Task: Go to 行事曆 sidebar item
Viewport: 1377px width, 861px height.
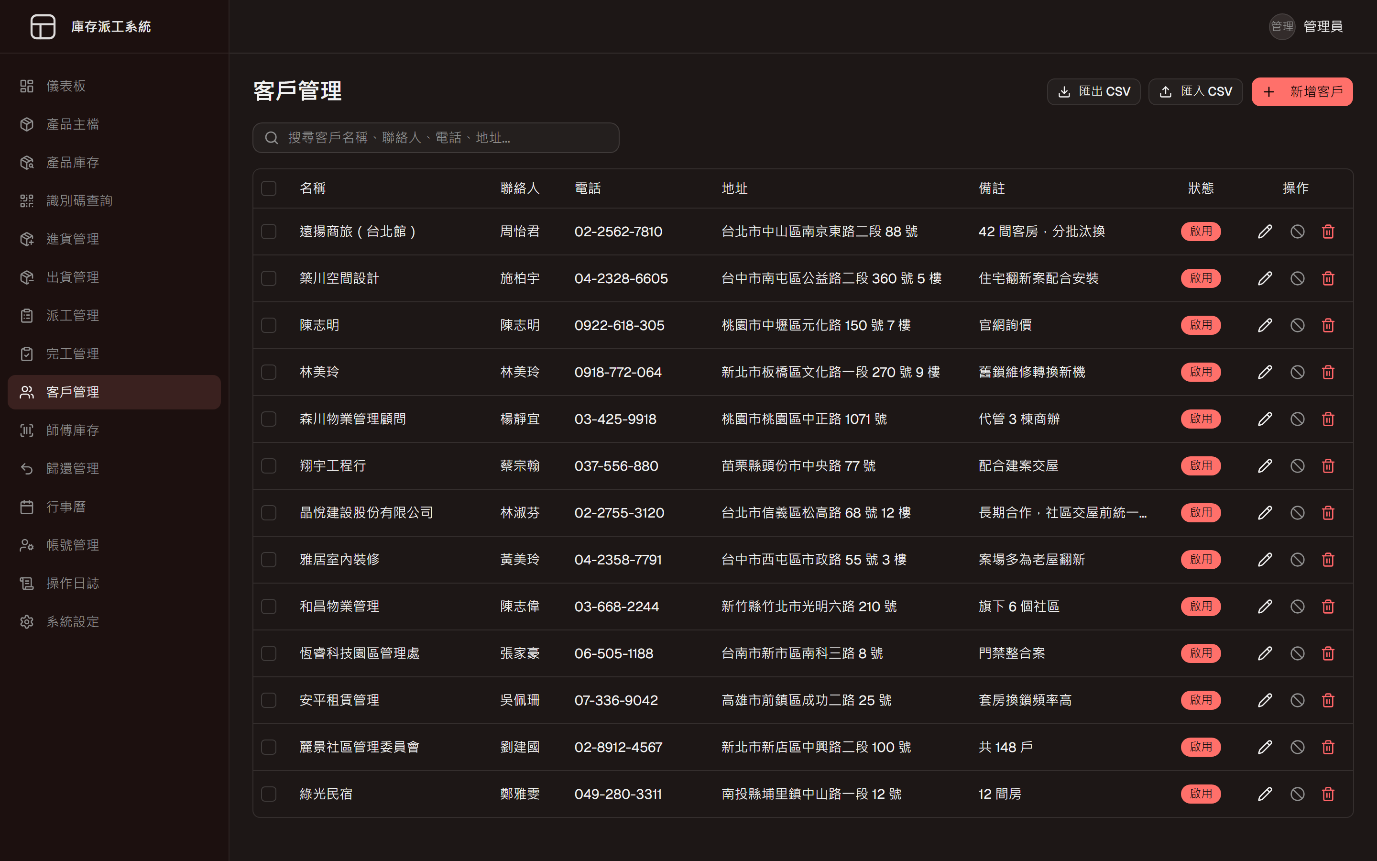Action: (x=114, y=507)
